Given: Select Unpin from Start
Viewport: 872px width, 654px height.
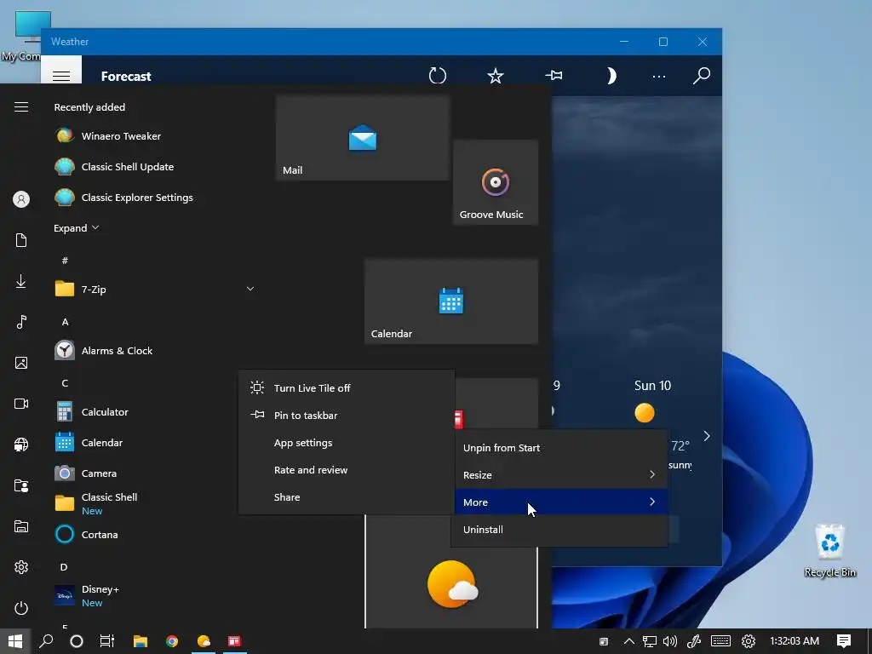Looking at the screenshot, I should pos(561,448).
